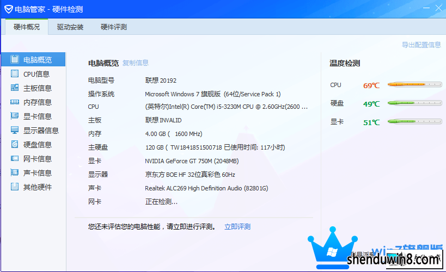Click the Realtek ALC269 audio text

206,188
